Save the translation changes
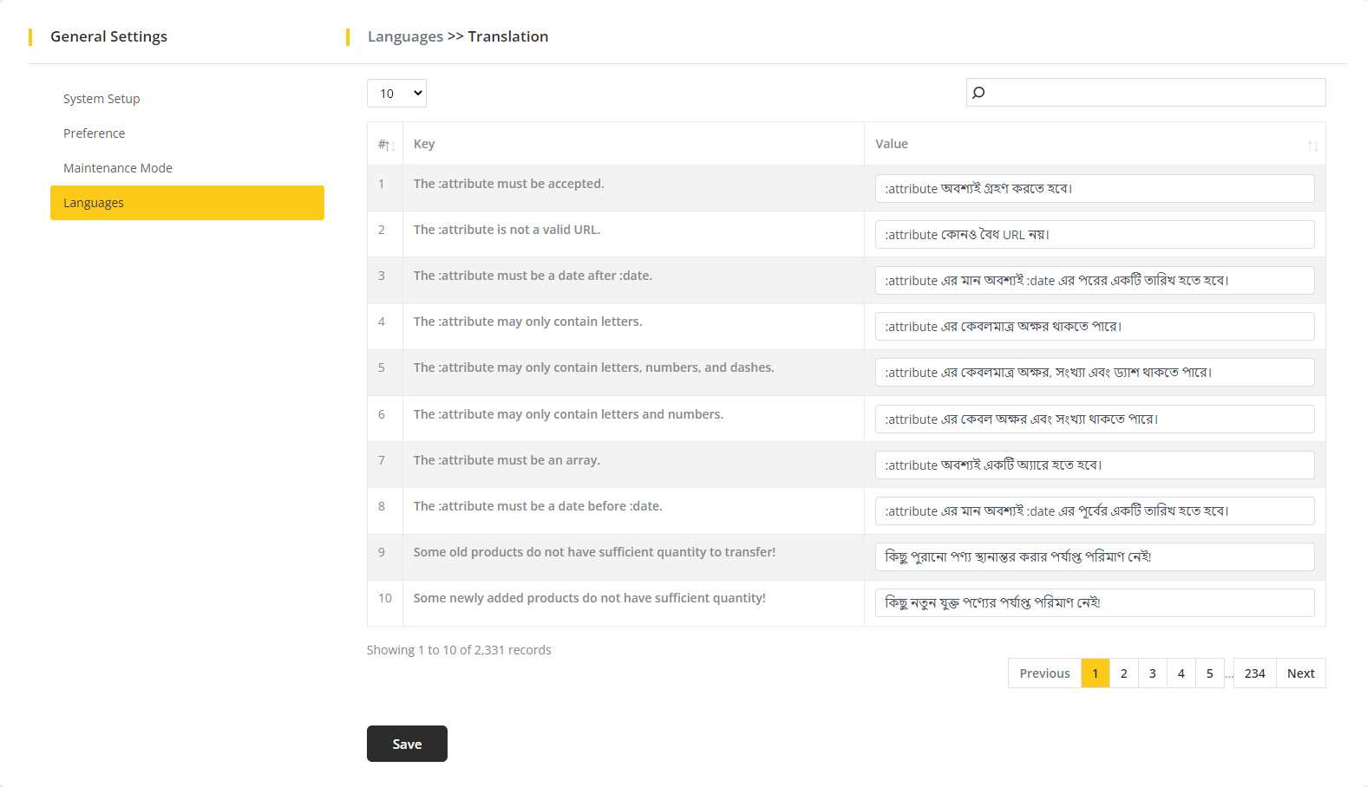This screenshot has height=787, width=1367. [407, 744]
